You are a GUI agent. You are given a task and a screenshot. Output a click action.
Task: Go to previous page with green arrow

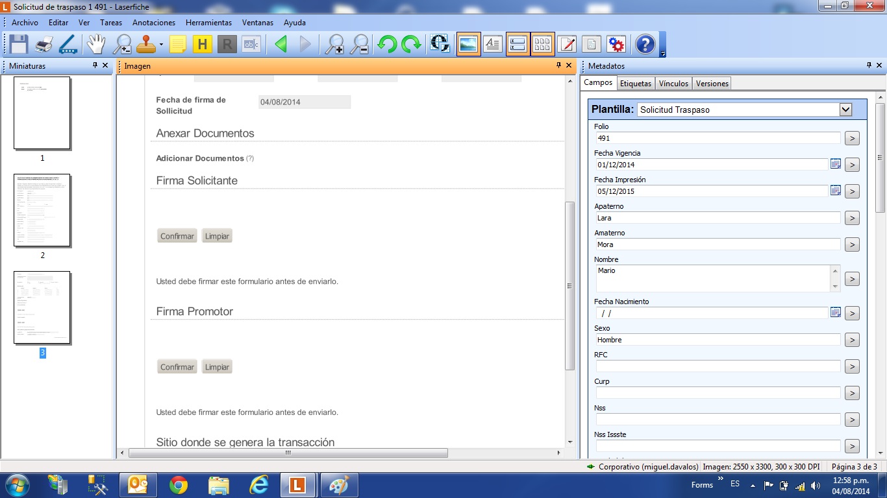click(281, 44)
